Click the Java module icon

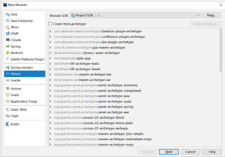pyautogui.click(x=8, y=14)
